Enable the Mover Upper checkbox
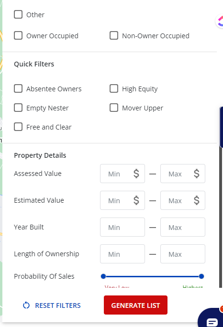This screenshot has height=327, width=223. (x=114, y=108)
